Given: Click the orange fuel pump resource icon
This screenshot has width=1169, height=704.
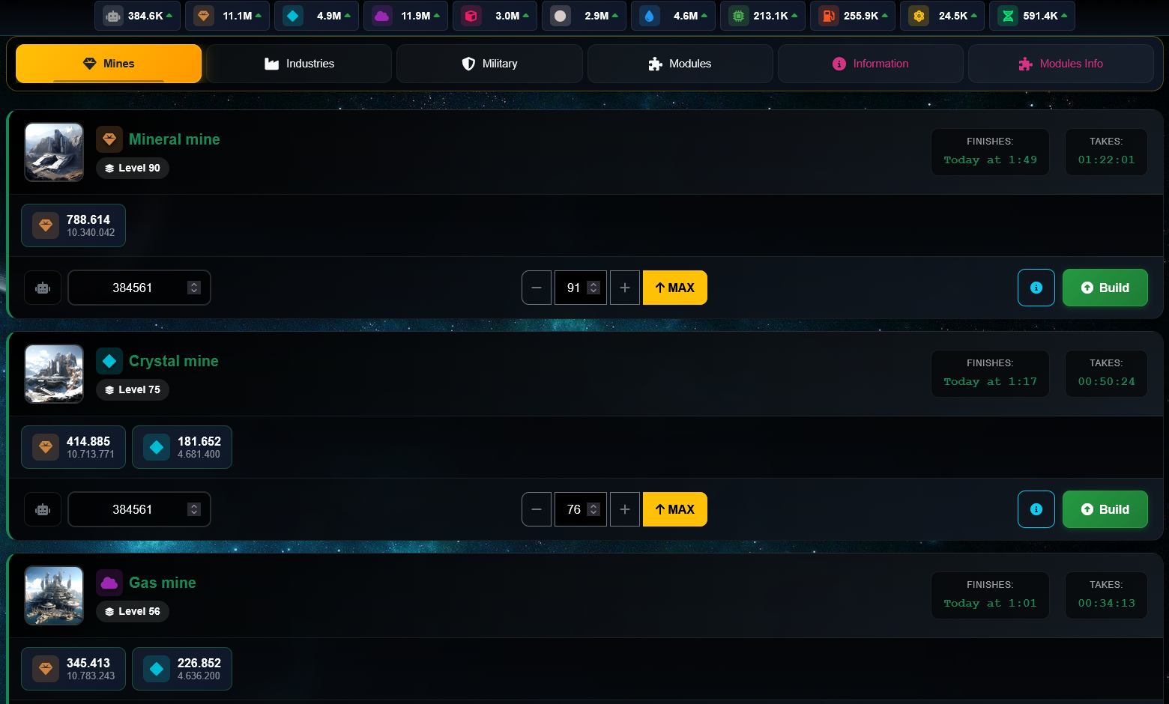Looking at the screenshot, I should [828, 16].
